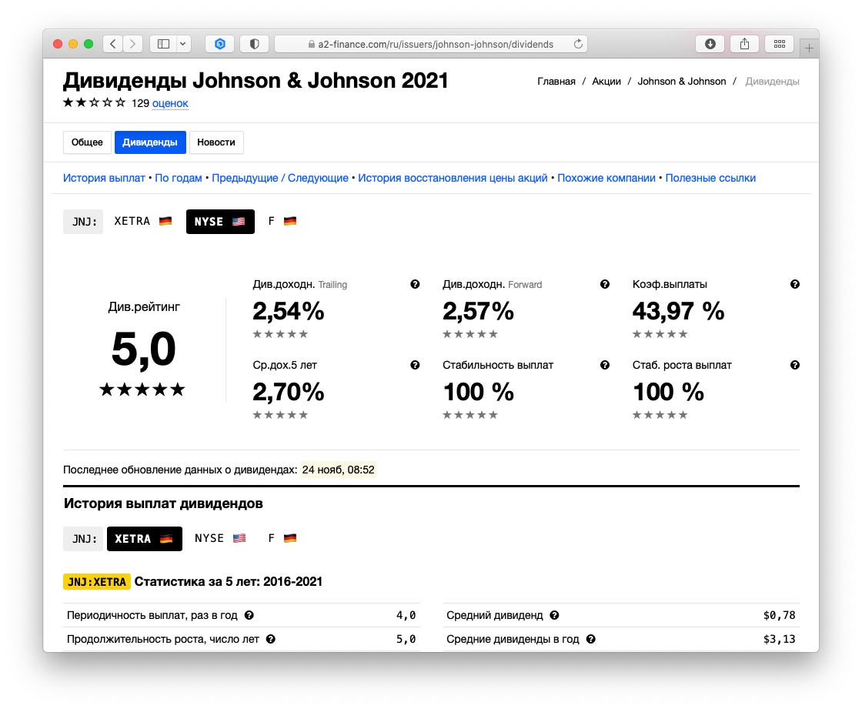Click help icon beside 'Средний дивиденд'
This screenshot has width=862, height=709.
tap(554, 616)
